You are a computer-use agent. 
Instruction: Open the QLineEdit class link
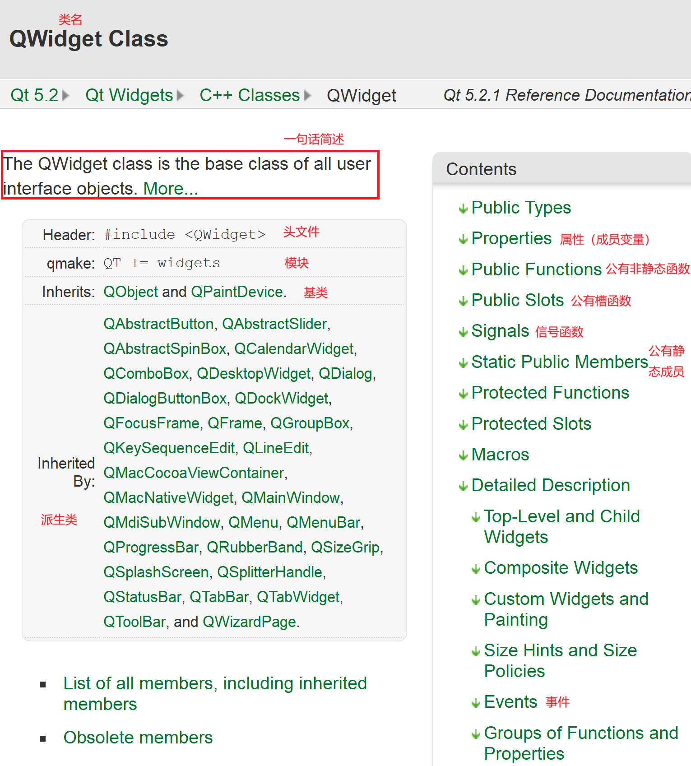[x=276, y=448]
